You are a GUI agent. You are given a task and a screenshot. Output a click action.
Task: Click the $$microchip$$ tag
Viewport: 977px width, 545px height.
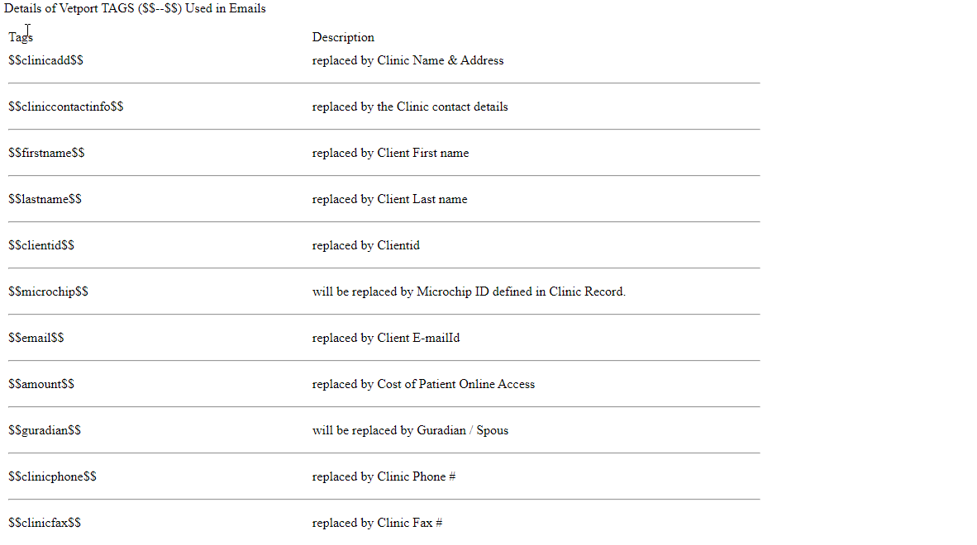coord(48,291)
